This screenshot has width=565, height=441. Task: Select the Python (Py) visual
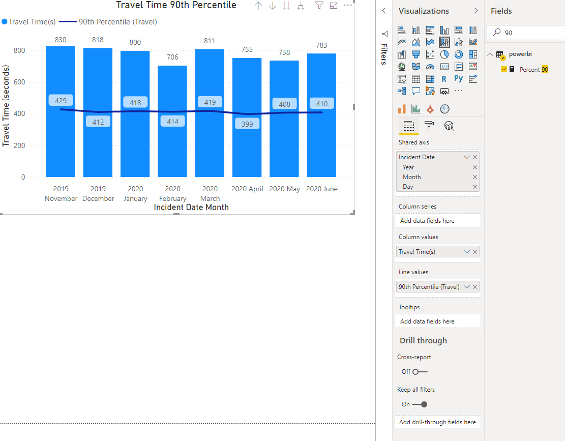458,78
